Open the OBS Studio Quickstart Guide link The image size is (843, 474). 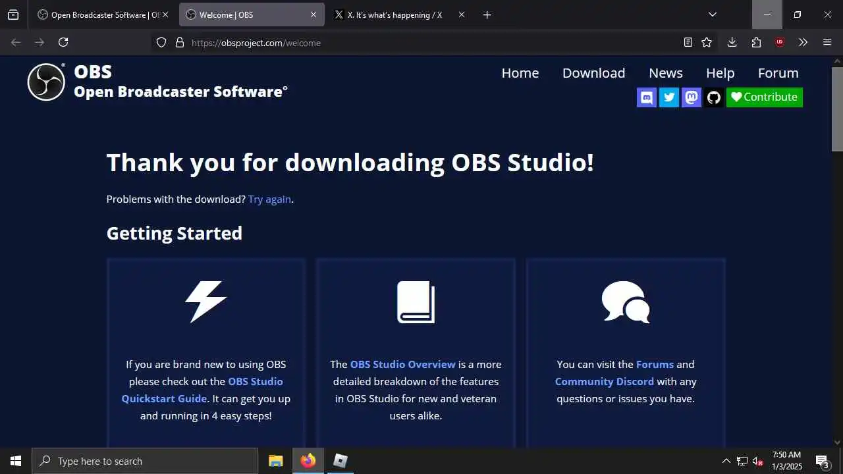pyautogui.click(x=202, y=390)
